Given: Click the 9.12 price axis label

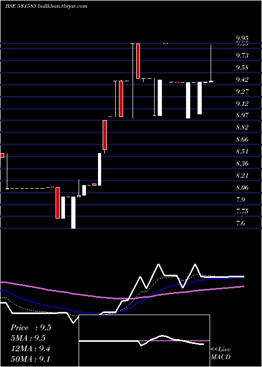Looking at the screenshot, I should pyautogui.click(x=242, y=103).
